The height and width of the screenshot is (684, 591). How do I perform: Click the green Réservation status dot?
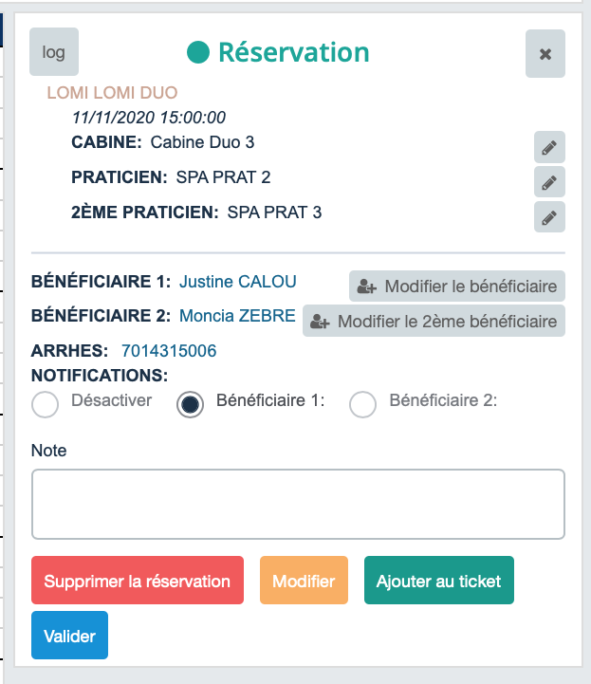pos(197,53)
